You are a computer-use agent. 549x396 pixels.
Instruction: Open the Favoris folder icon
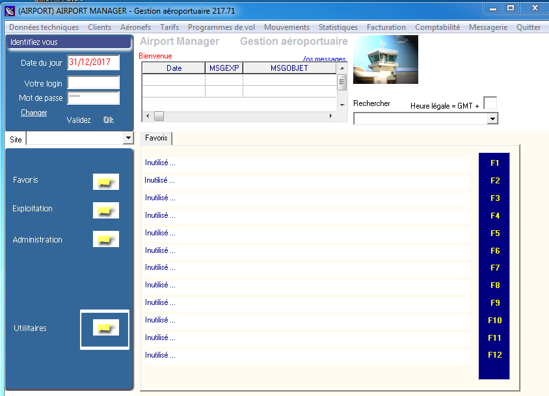point(105,182)
